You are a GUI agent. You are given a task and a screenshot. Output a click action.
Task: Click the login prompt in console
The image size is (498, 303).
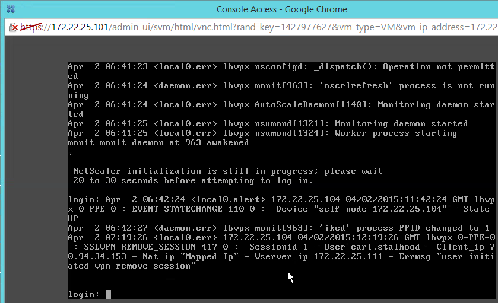89,295
